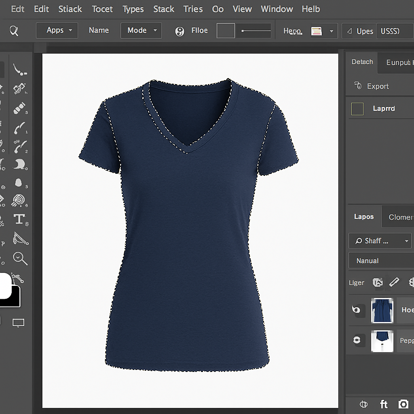Viewport: 414px width, 414px height.
Task: Open the View menu
Action: point(242,9)
